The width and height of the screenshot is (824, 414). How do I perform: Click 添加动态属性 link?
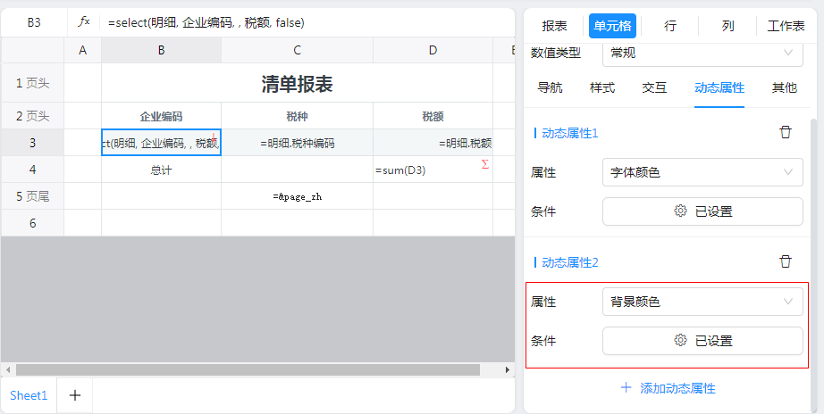[668, 388]
